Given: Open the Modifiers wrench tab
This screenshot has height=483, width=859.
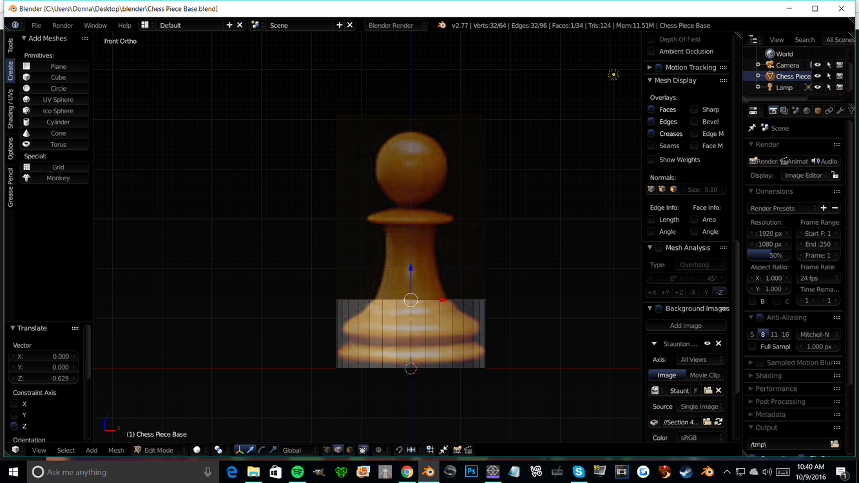Looking at the screenshot, I should click(840, 111).
